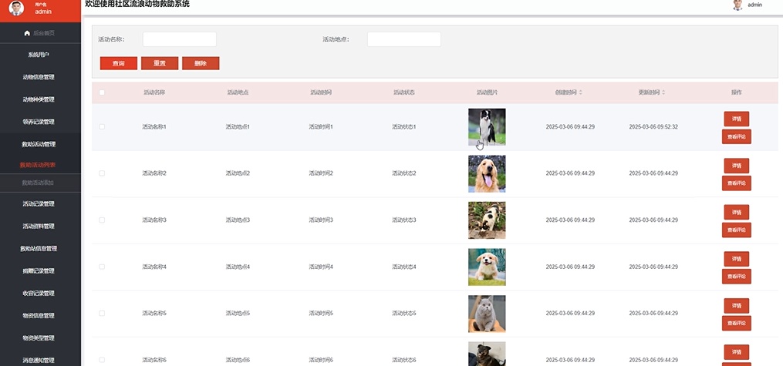Screen dimensions: 783x366
Task: Expand the 动物种类管理 sidebar menu
Action: [39, 99]
